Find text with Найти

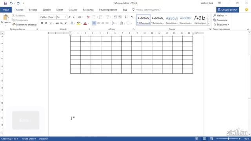[x=219, y=16]
